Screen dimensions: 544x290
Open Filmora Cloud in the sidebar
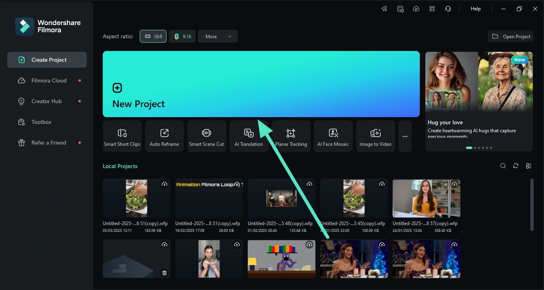pyautogui.click(x=47, y=80)
